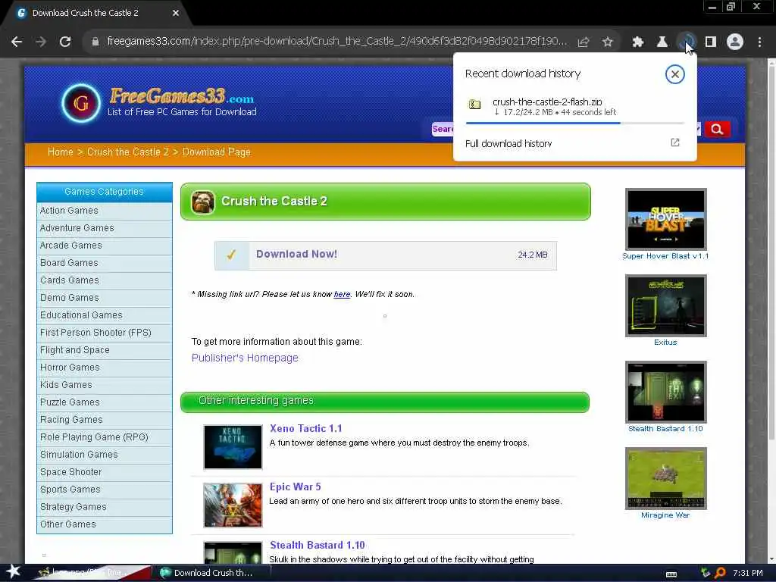Open Demo Games category
This screenshot has height=582, width=776.
pos(105,298)
